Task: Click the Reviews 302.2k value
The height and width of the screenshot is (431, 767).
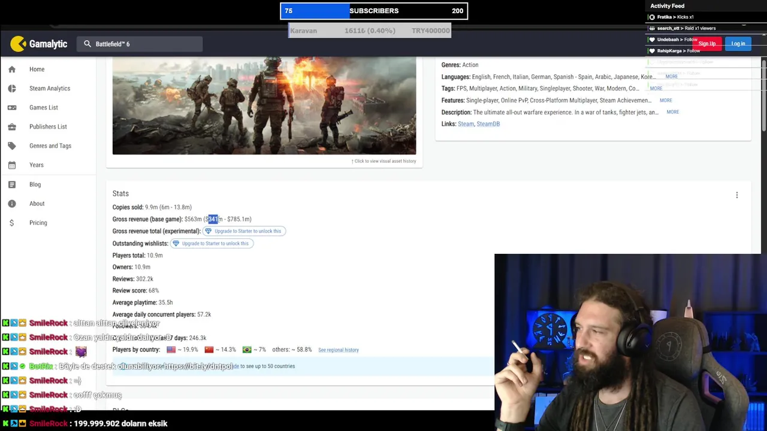Action: click(144, 279)
